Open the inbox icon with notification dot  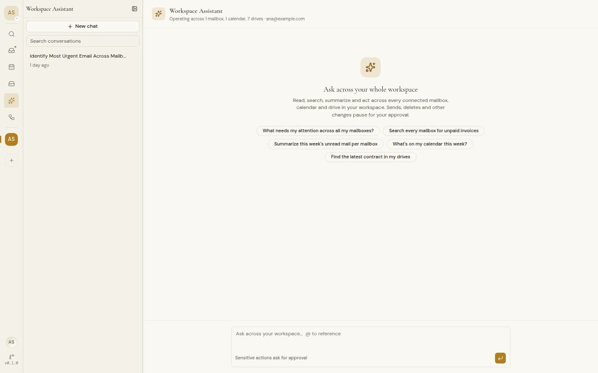(x=12, y=51)
